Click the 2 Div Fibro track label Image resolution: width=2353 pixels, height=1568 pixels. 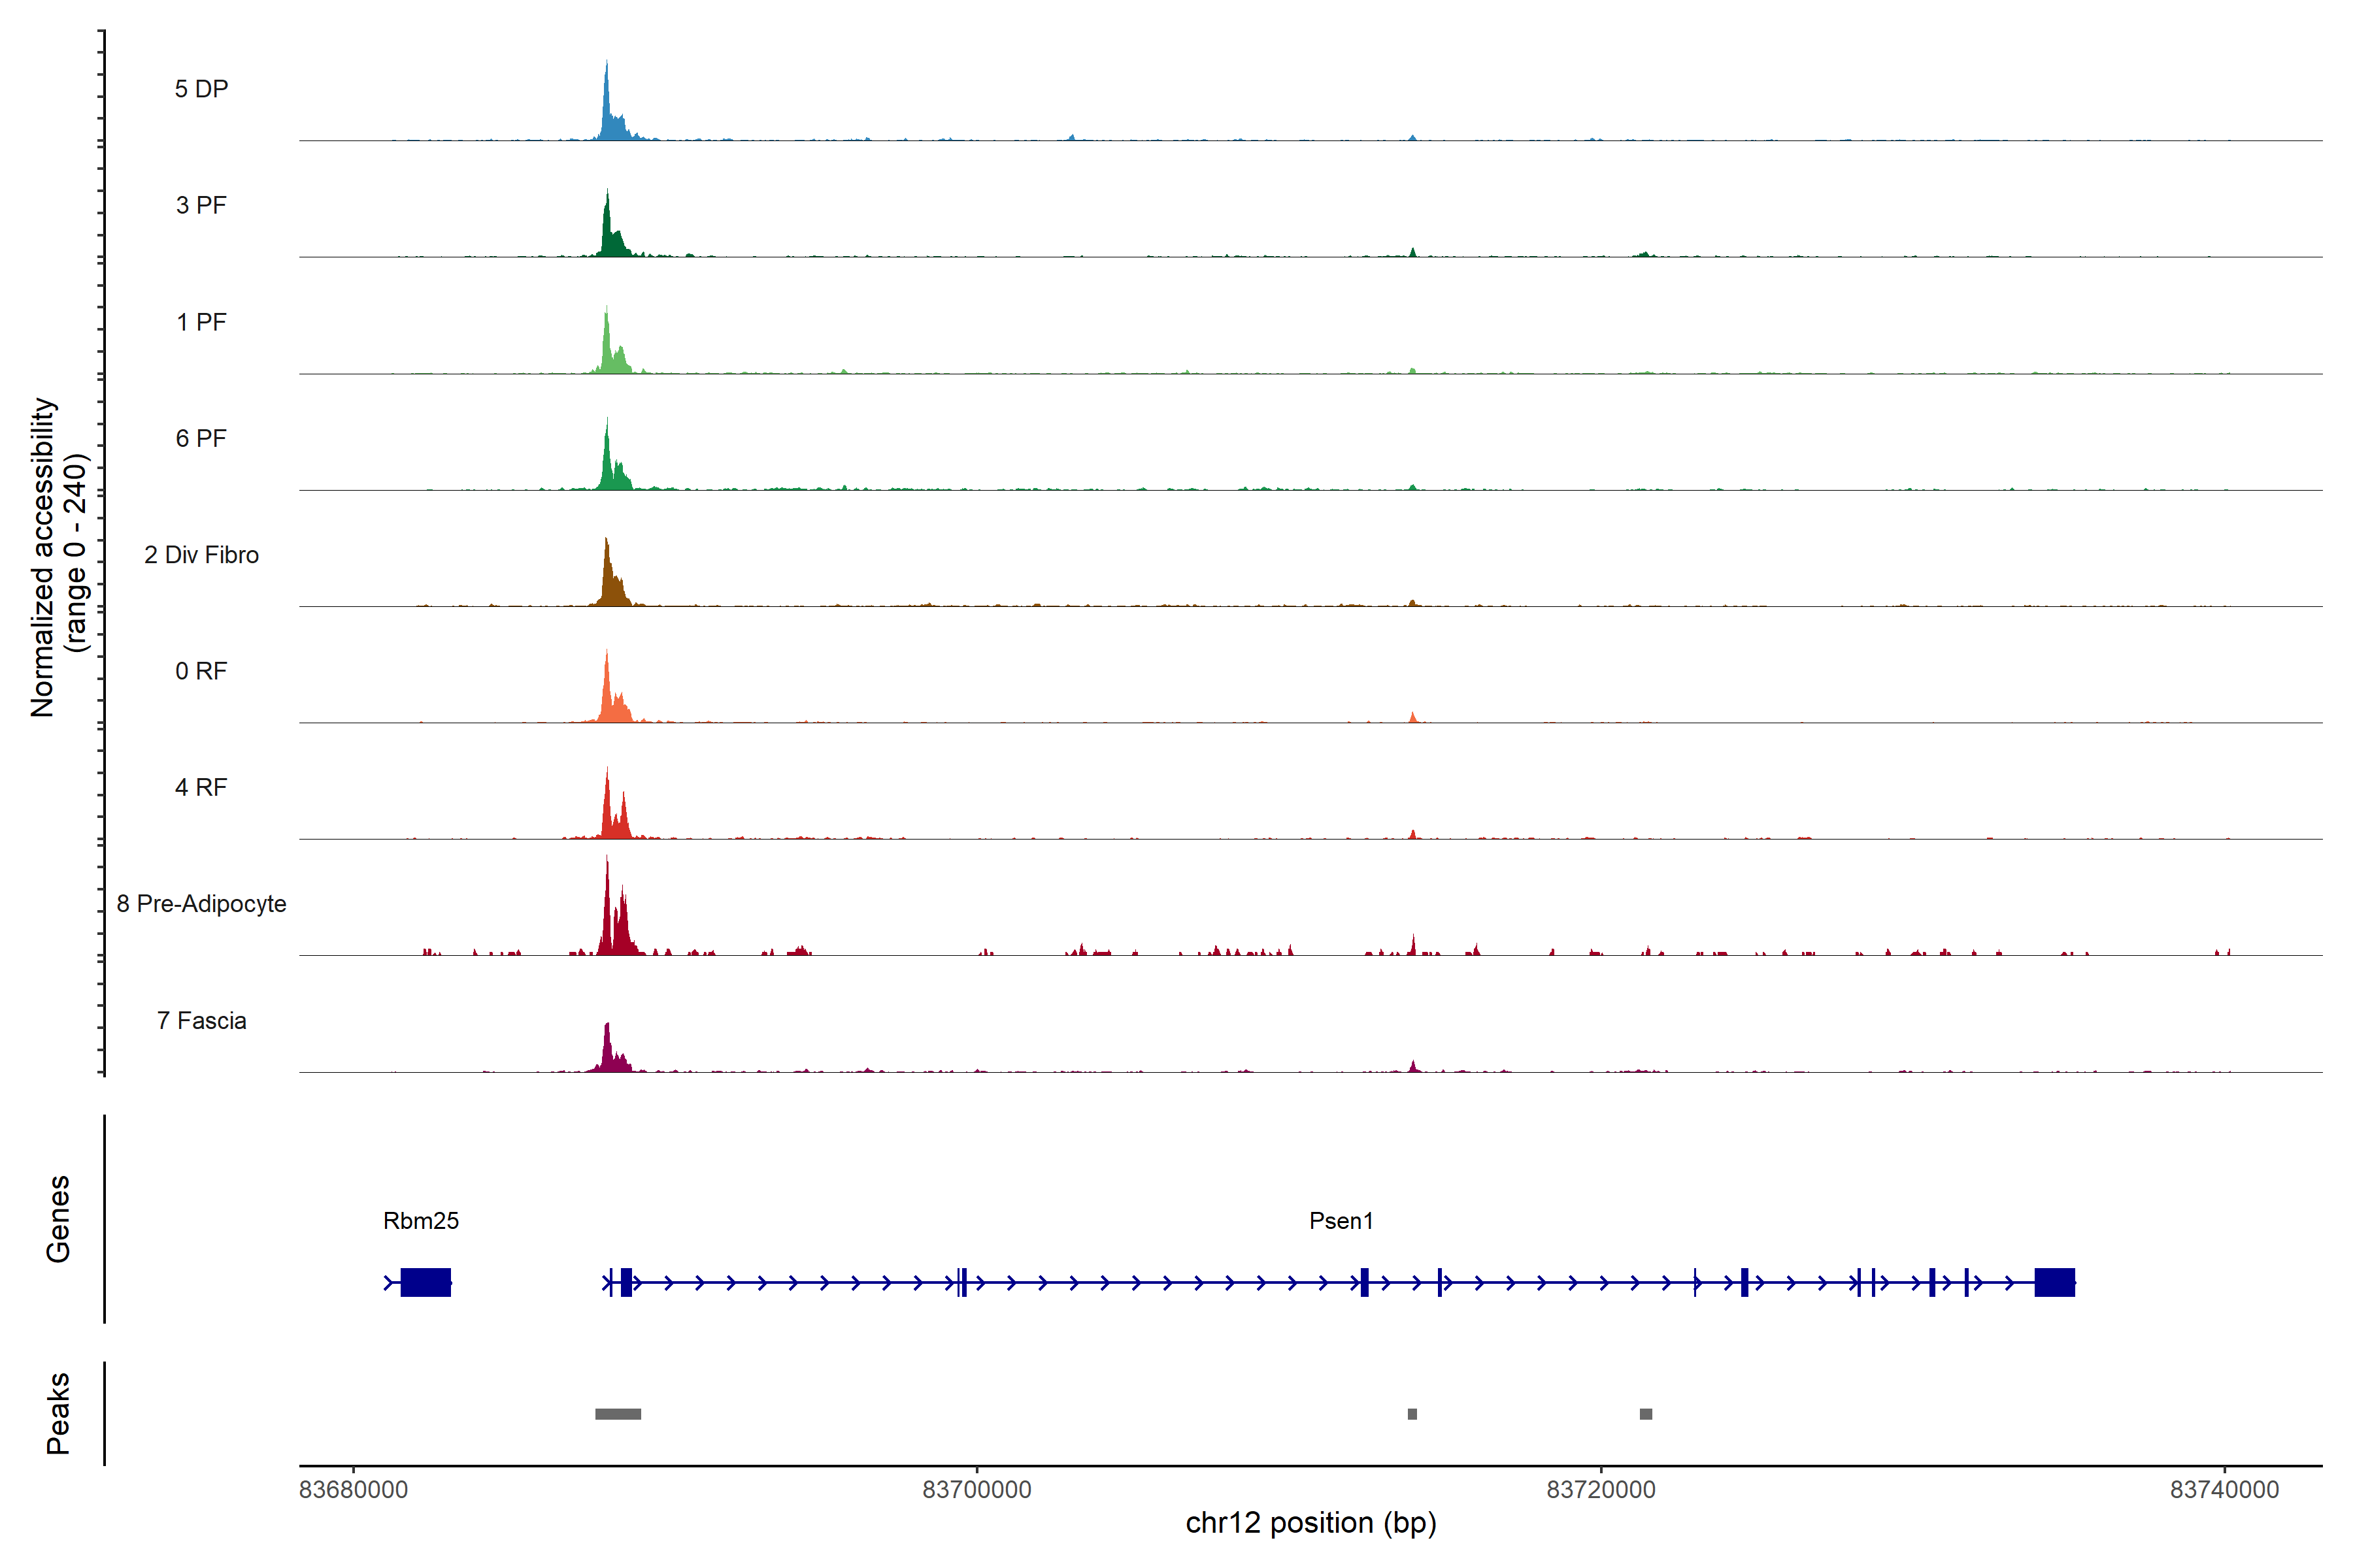click(201, 555)
